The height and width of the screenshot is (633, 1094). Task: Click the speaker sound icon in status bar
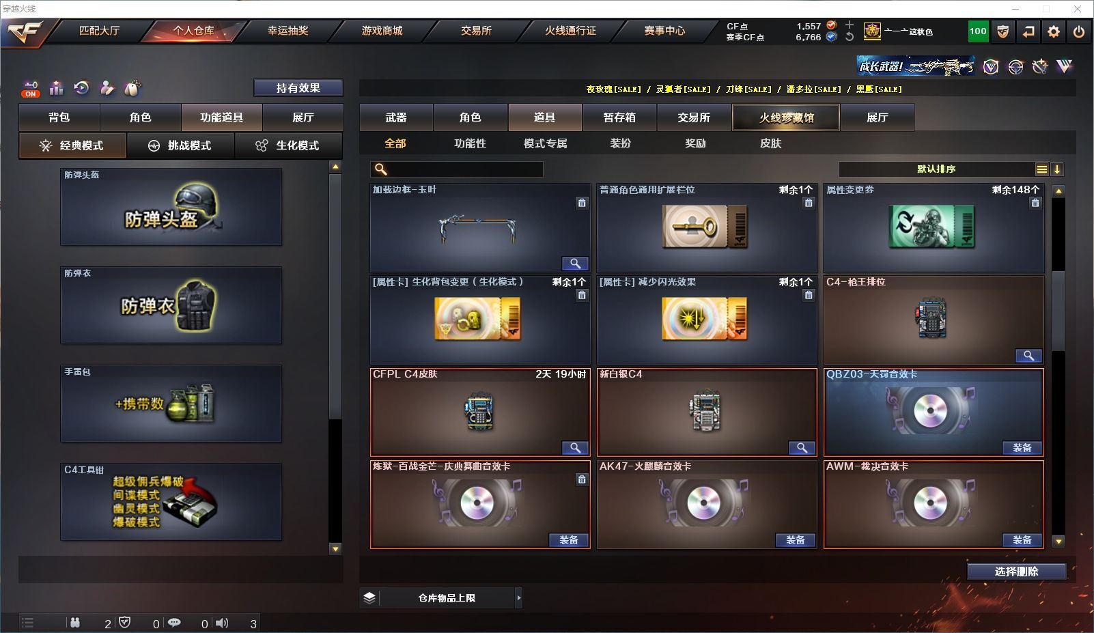222,623
